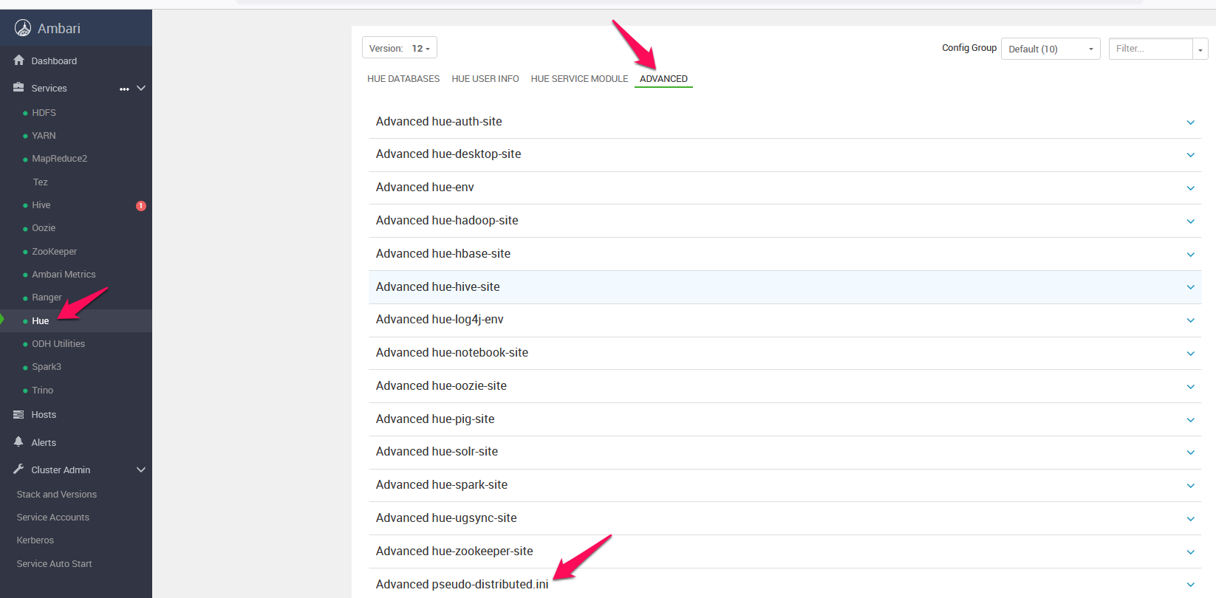Expand Advanced hue-spark-site section
This screenshot has width=1216, height=598.
785,486
